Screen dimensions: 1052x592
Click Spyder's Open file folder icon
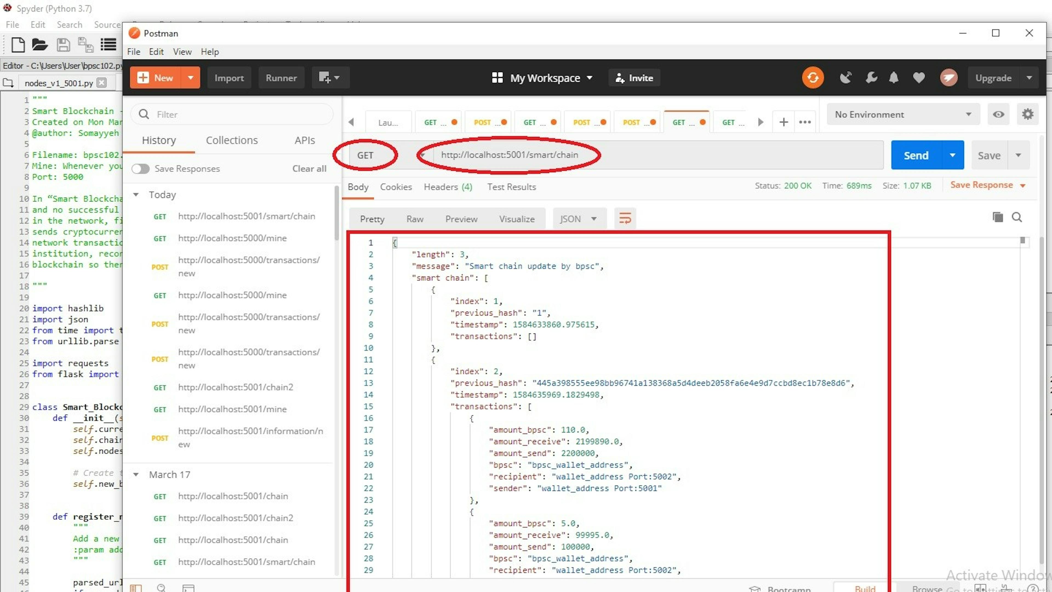pyautogui.click(x=40, y=44)
